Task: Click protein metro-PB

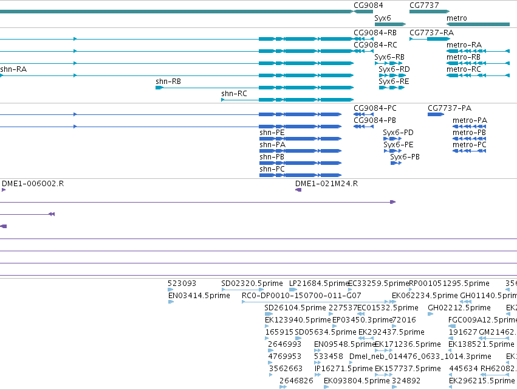Action: coord(469,139)
